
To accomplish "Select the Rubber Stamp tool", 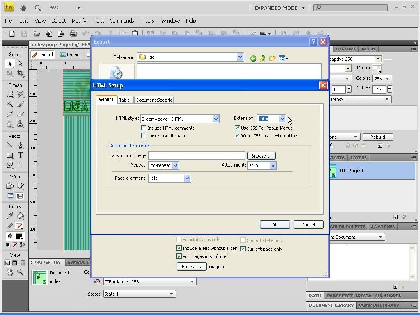I will tap(21, 124).
